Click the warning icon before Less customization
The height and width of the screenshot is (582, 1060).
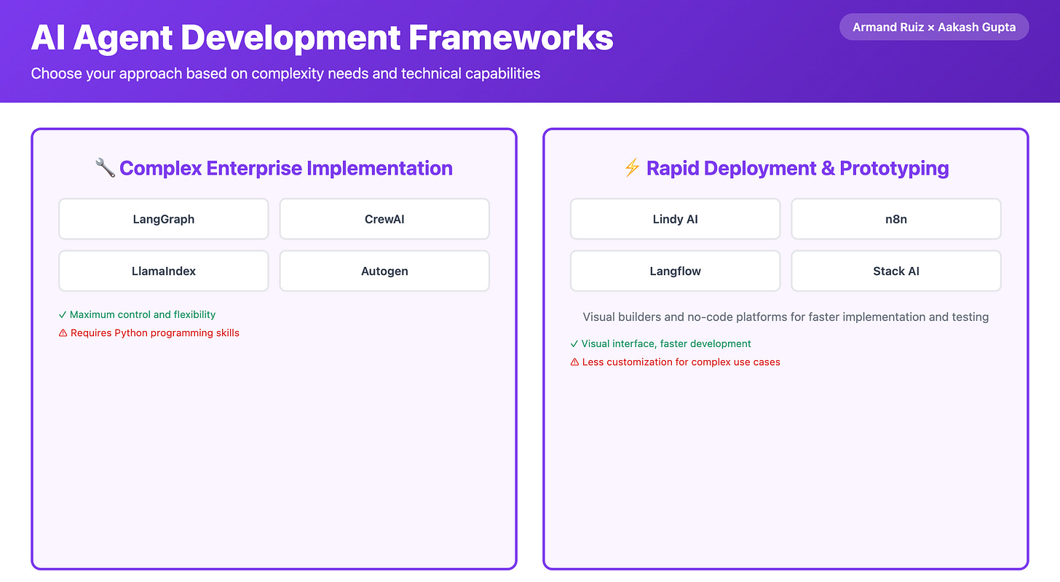[574, 362]
